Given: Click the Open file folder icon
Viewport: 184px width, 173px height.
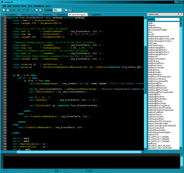Looking at the screenshot, I should (8, 10).
